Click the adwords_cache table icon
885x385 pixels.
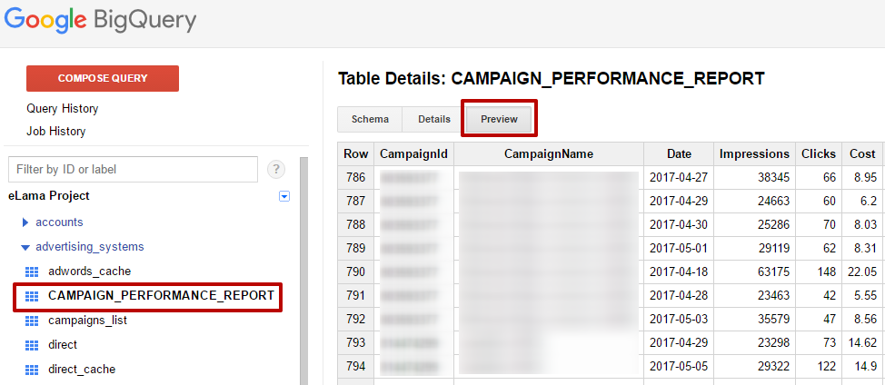(x=32, y=271)
